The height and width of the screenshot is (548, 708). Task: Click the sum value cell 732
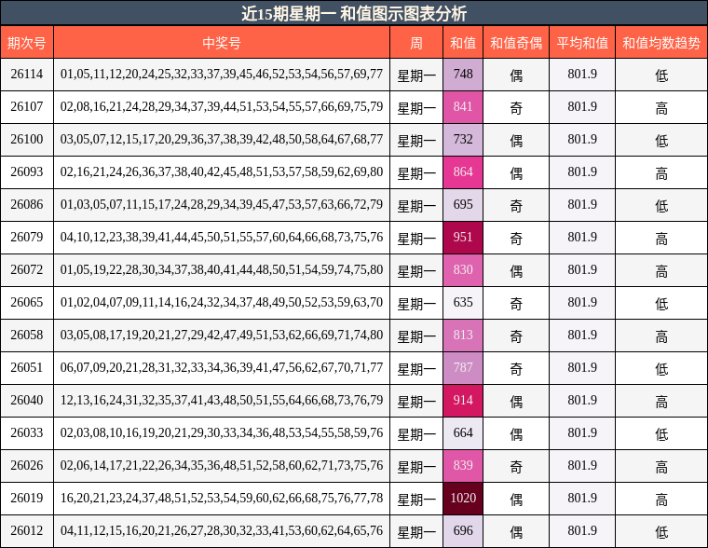click(x=463, y=140)
